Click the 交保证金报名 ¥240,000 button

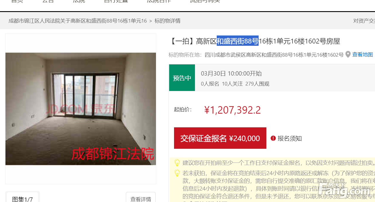click(x=220, y=138)
